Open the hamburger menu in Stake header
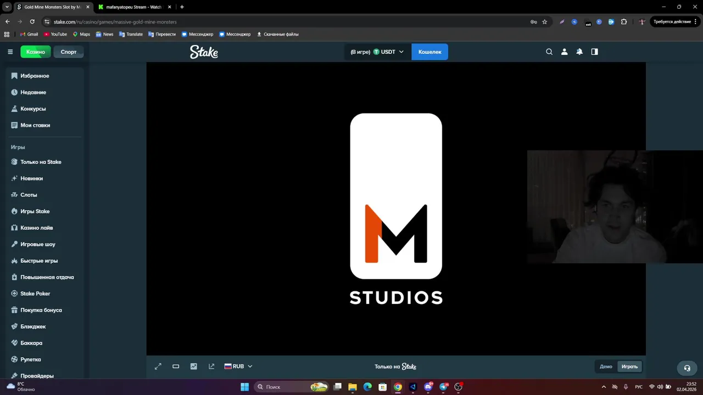The image size is (703, 395). point(10,52)
